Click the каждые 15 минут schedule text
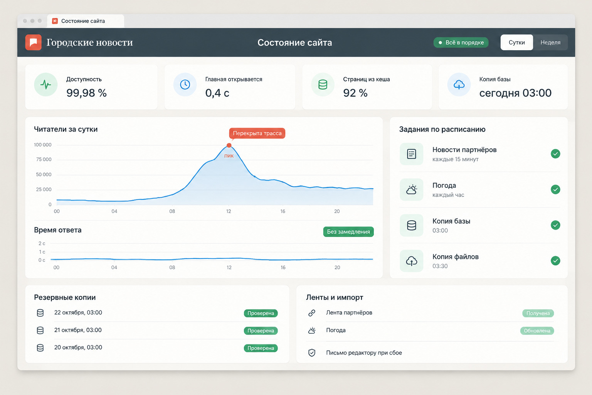 (x=456, y=159)
